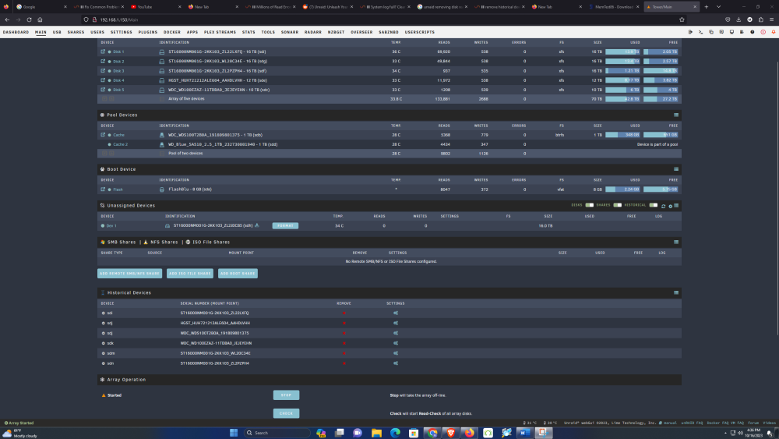The width and height of the screenshot is (779, 439).
Task: Click the browser reload button
Action: click(29, 20)
